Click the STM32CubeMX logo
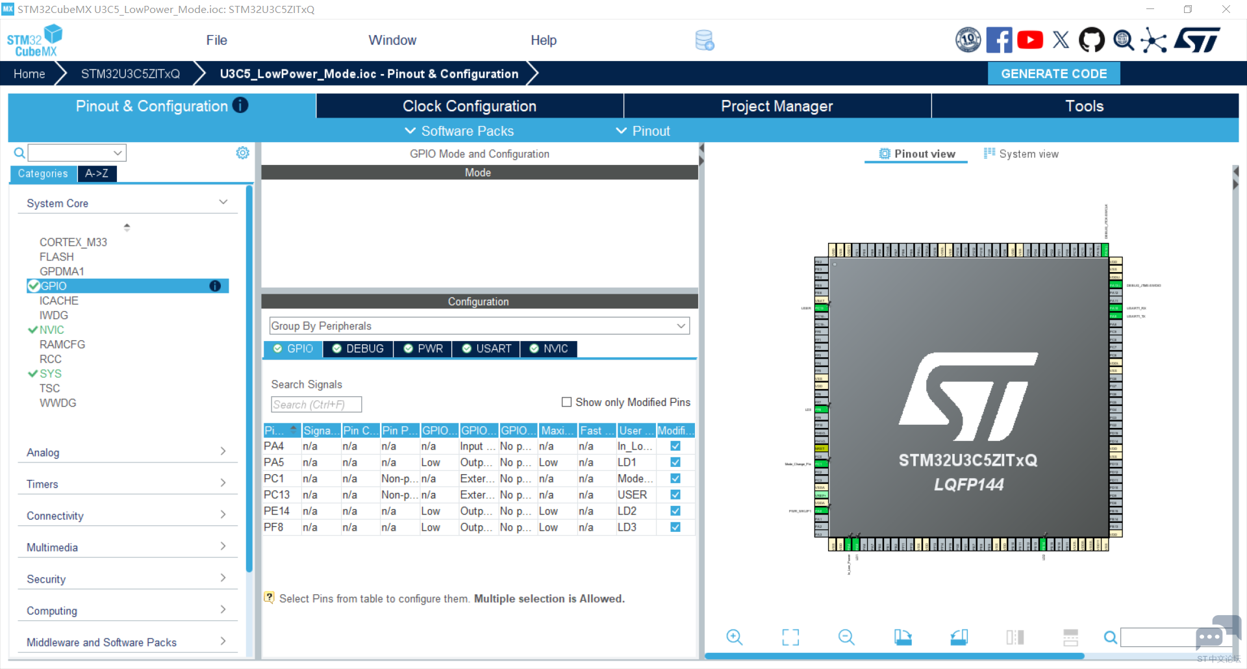 pos(34,40)
